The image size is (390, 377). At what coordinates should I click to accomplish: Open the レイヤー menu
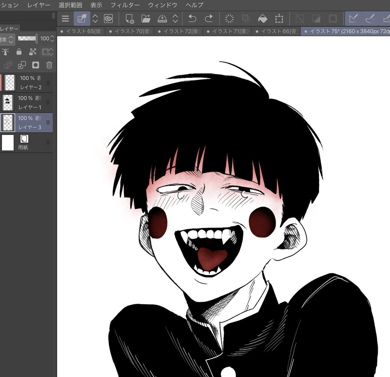tap(39, 5)
